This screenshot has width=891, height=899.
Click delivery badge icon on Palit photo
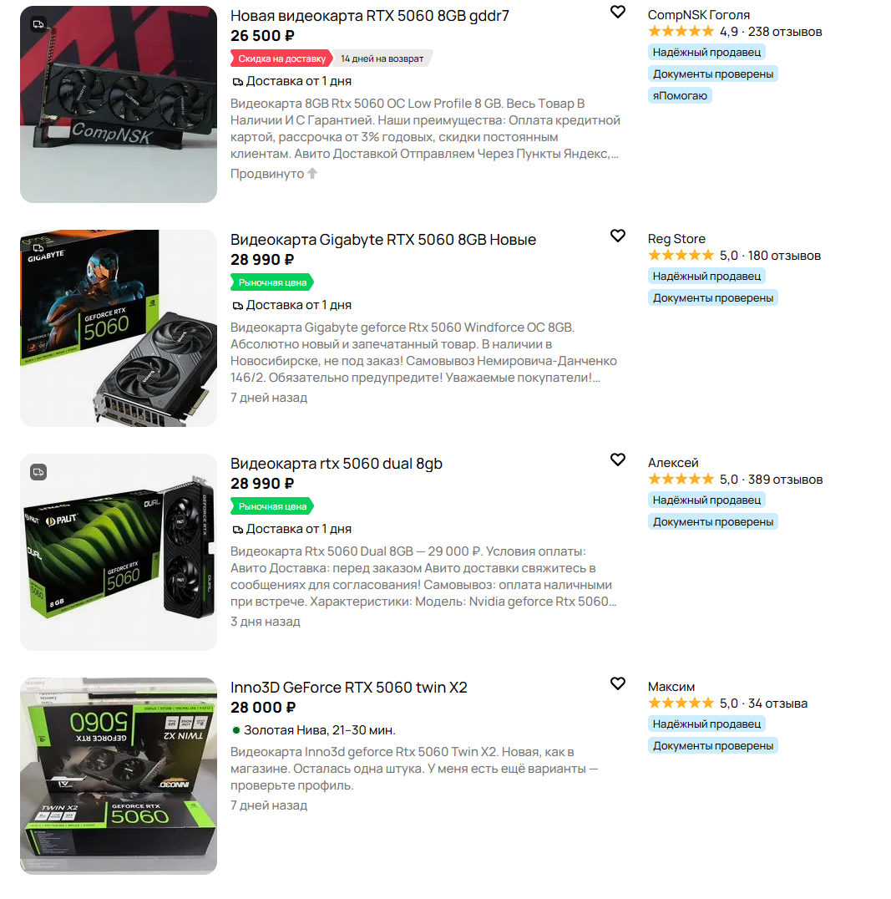(x=38, y=472)
